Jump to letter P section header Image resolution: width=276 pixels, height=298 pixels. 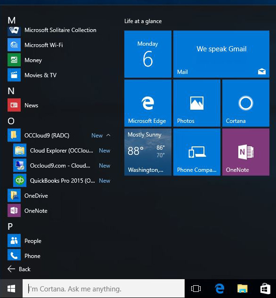click(x=10, y=226)
